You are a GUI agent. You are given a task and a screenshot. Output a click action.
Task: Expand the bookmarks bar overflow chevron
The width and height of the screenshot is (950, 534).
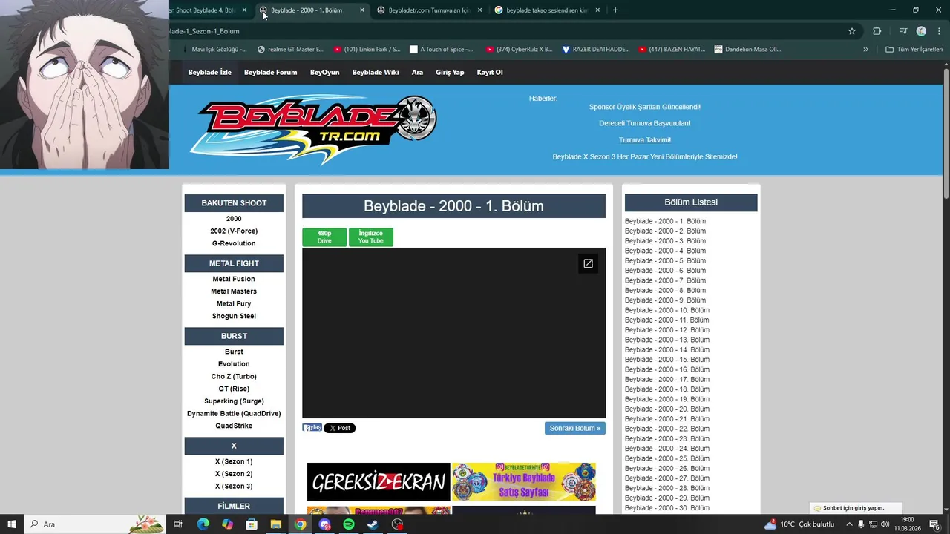coord(865,50)
